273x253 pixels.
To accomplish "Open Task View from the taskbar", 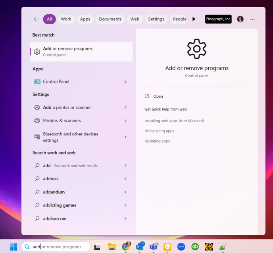I will (98, 247).
